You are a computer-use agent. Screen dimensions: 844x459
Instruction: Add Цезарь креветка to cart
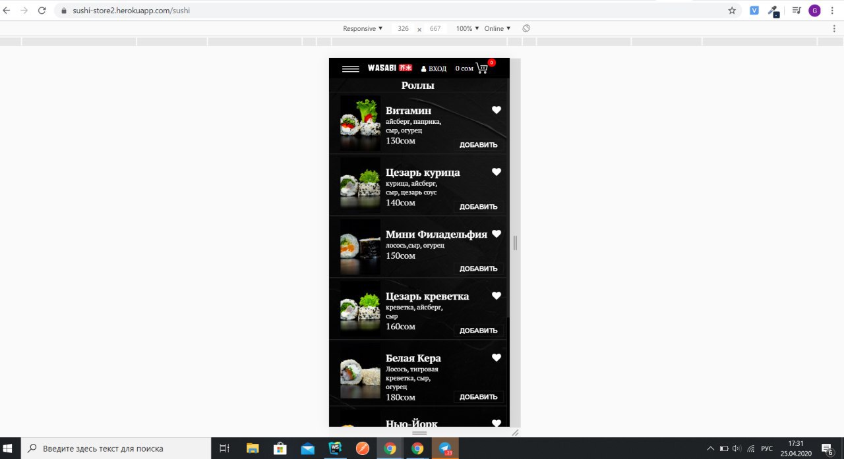(479, 331)
